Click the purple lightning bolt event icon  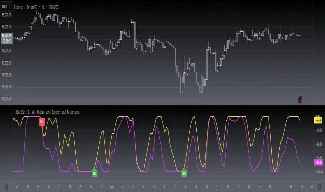[301, 99]
